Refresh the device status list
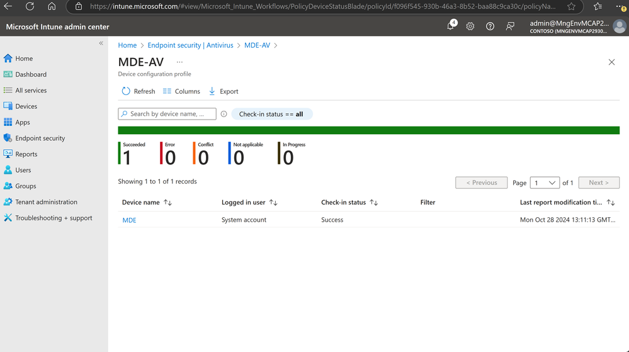Image resolution: width=629 pixels, height=352 pixels. pyautogui.click(x=139, y=91)
